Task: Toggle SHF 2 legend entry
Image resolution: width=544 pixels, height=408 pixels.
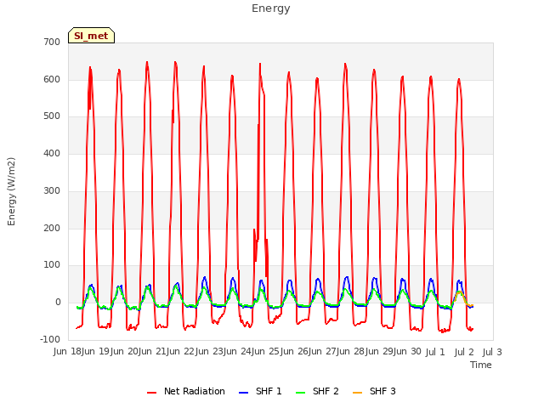Action: 317,391
